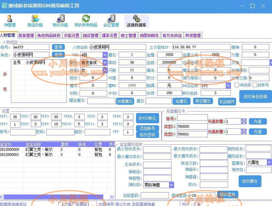Viewport: 272px width, 206px height.
Task: Click the 金钱 field showing 2000000
Action: tap(169, 63)
